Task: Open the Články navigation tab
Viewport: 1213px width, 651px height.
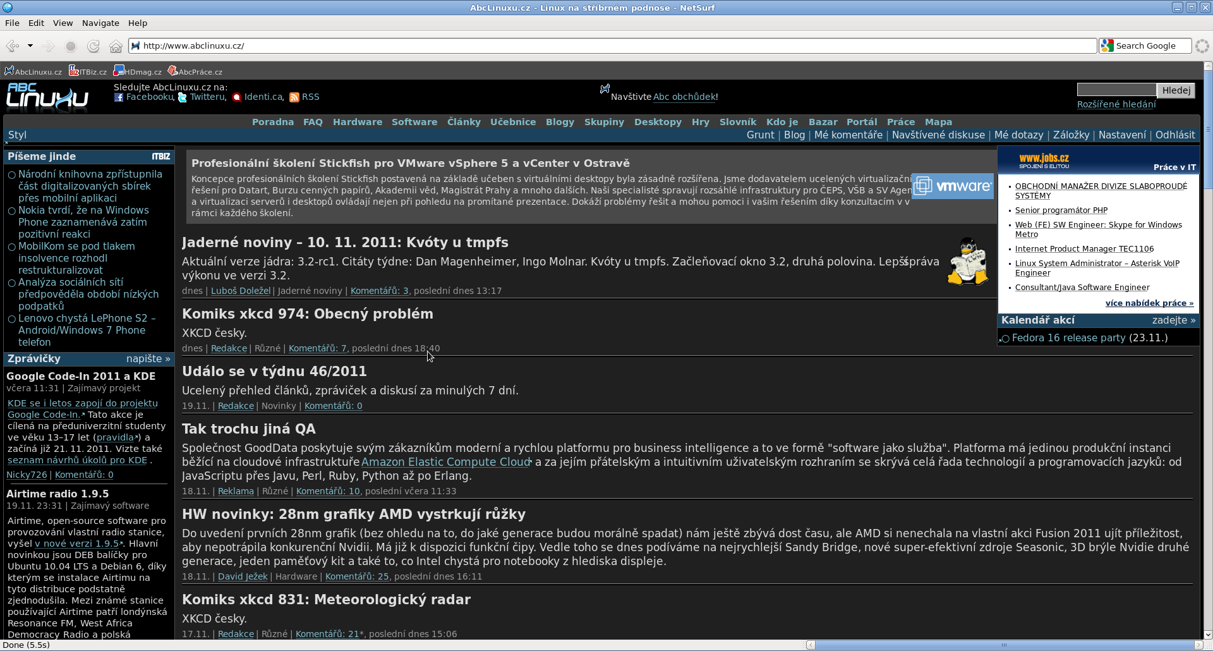Action: (x=464, y=122)
